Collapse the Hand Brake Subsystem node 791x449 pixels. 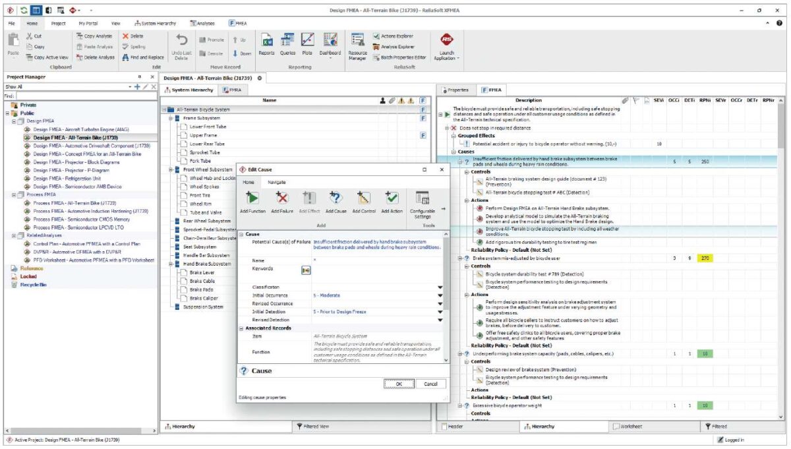pyautogui.click(x=170, y=264)
